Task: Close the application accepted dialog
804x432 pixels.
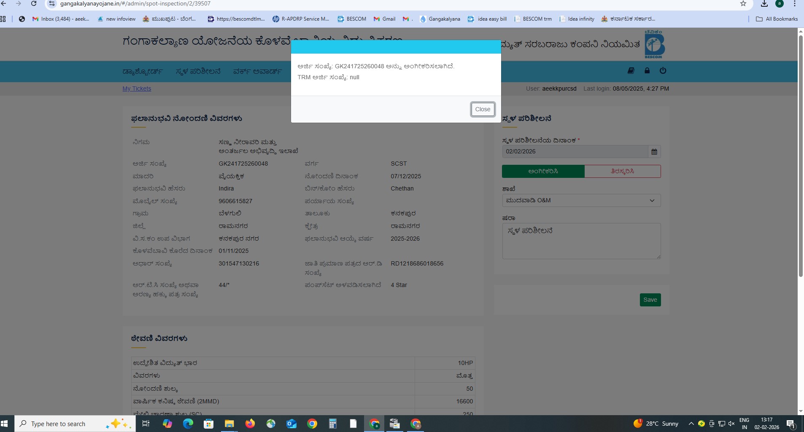Action: (x=483, y=109)
